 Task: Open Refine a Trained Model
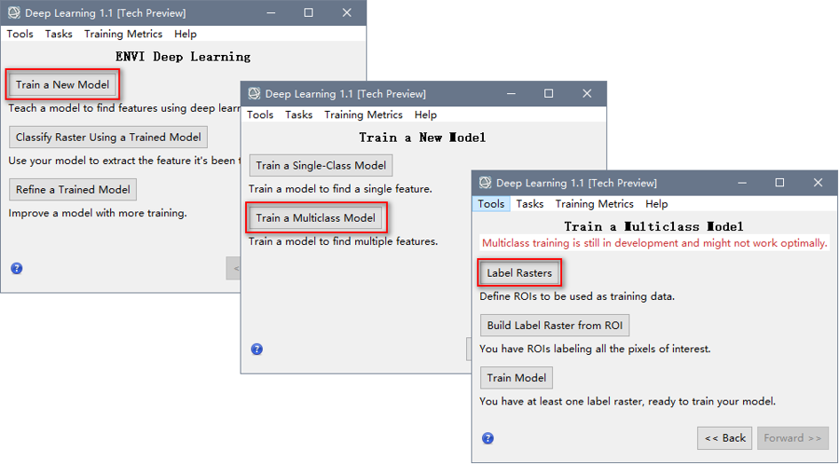coord(73,189)
